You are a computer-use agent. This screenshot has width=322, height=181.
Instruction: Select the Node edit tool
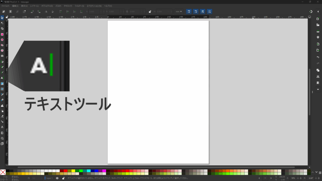coord(2,23)
